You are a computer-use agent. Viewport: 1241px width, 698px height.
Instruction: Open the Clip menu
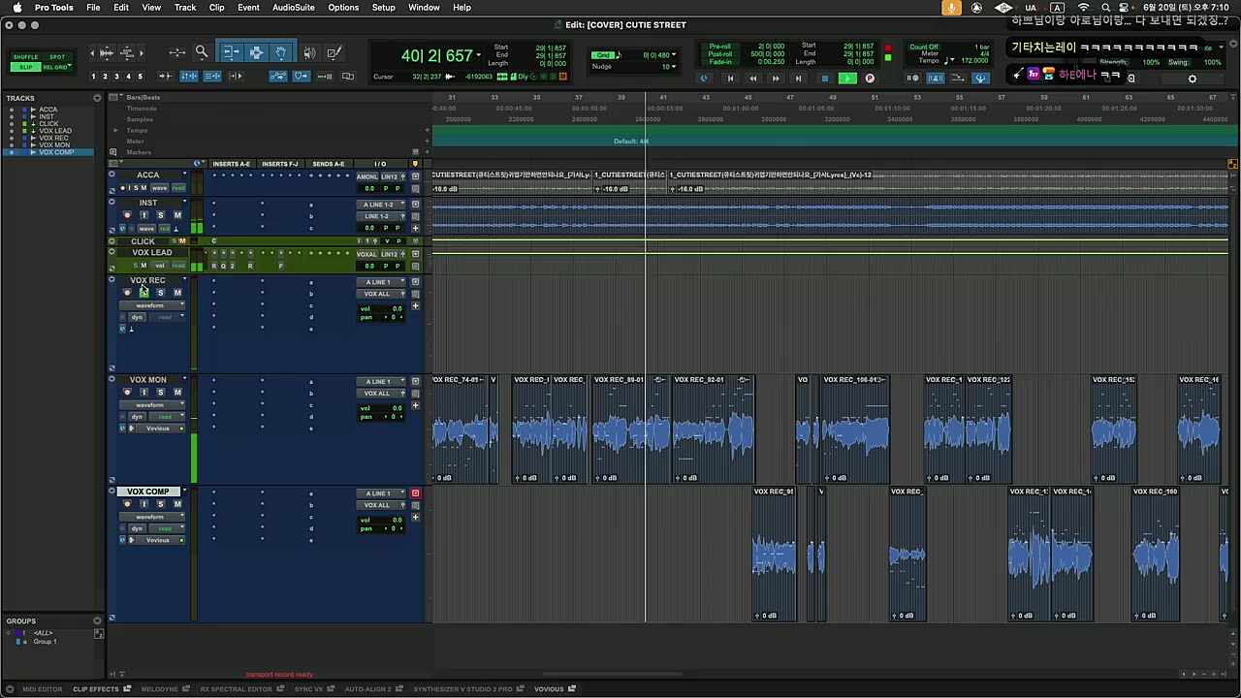coord(217,8)
